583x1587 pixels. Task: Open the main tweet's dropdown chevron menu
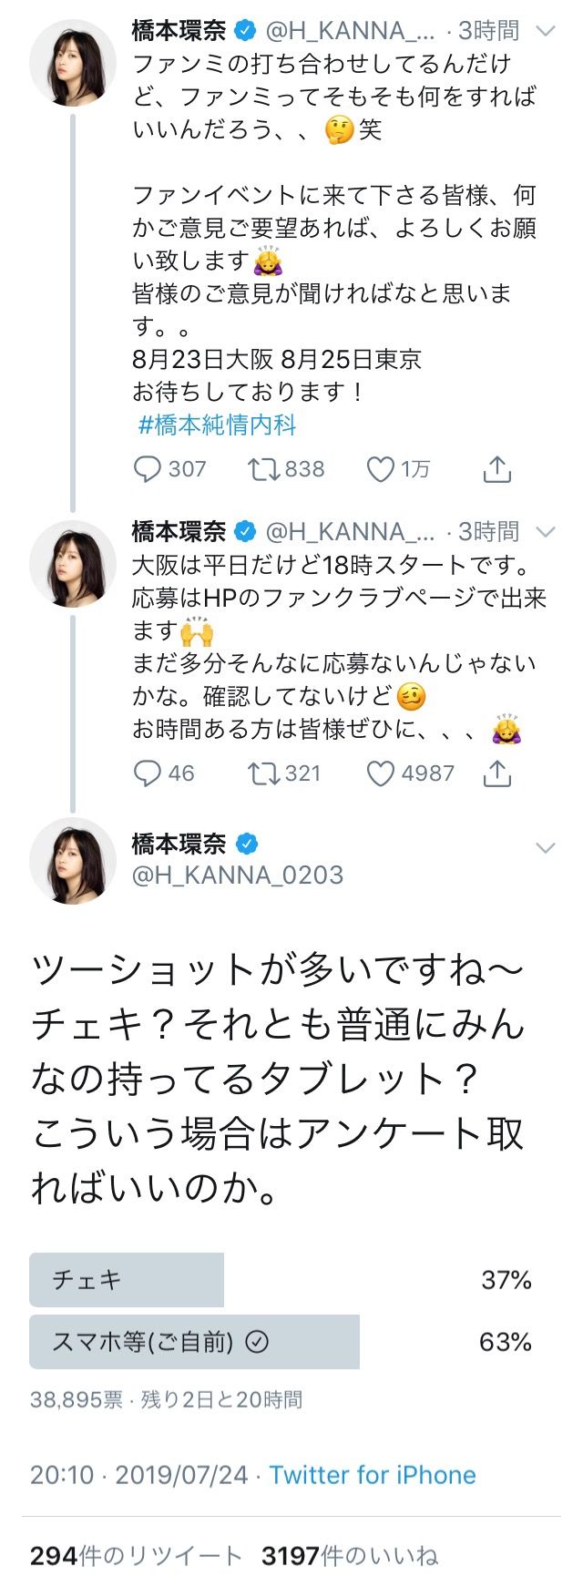pos(546,848)
